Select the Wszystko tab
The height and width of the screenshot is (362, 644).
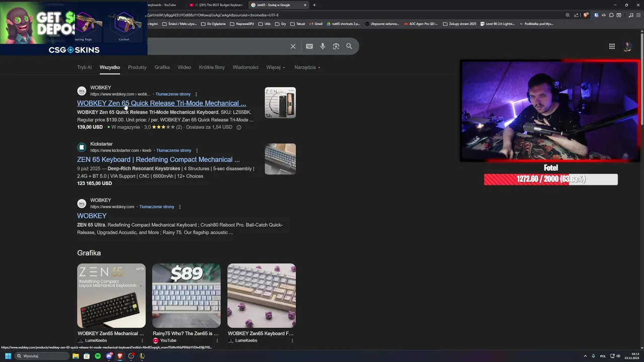[x=110, y=67]
